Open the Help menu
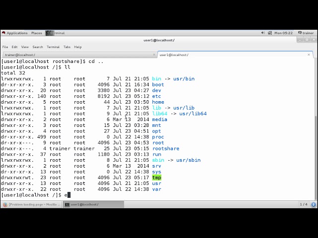Image resolution: width=318 pixels, height=238 pixels. tap(78, 47)
